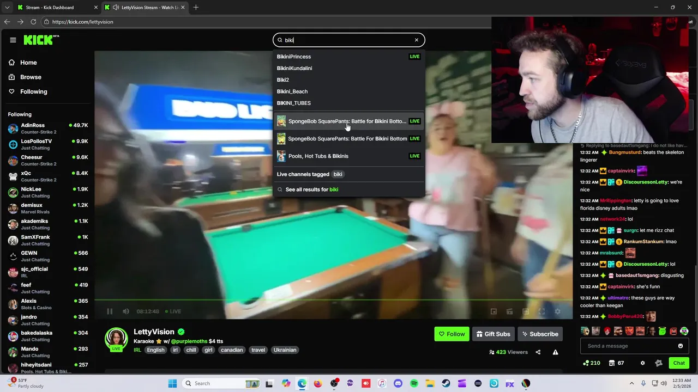Report the stream with the warning triangle icon
This screenshot has width=698, height=392.
(555, 352)
